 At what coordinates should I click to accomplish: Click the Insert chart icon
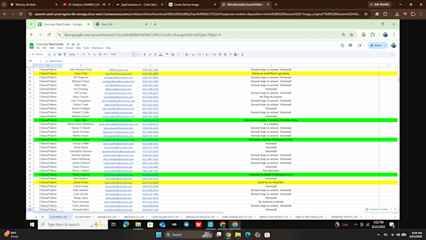coord(226,55)
